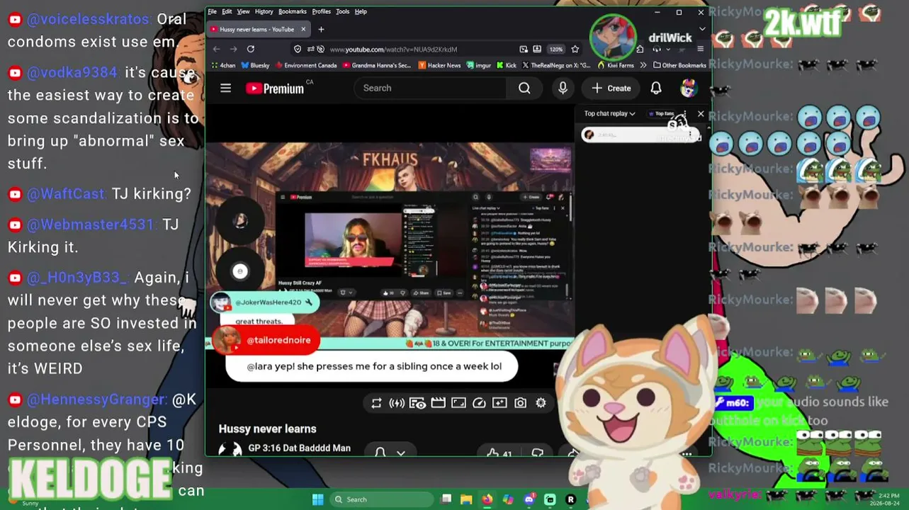Click the resize player frame control
This screenshot has height=510, width=909.
click(x=458, y=403)
